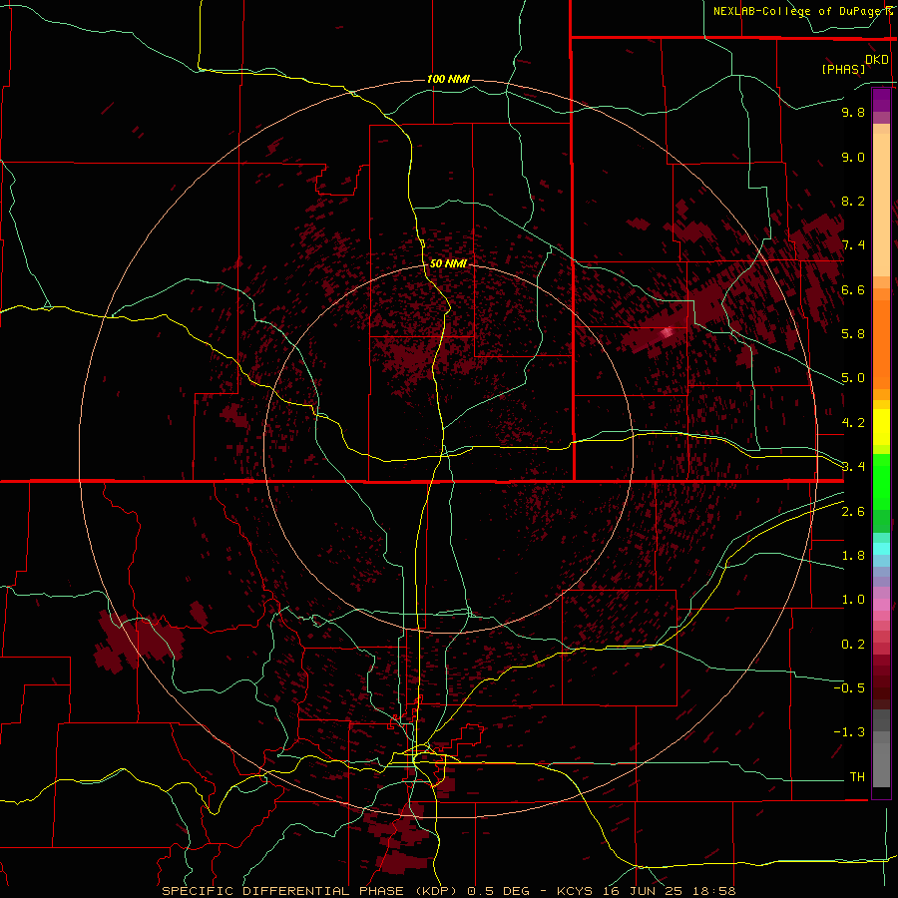Click the 9.8 value on the scale

tap(853, 112)
